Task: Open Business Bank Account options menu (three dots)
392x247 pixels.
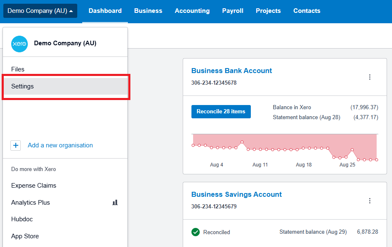Action: 370,77
